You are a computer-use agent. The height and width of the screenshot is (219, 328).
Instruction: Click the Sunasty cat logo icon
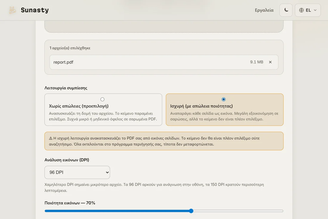tap(12, 10)
